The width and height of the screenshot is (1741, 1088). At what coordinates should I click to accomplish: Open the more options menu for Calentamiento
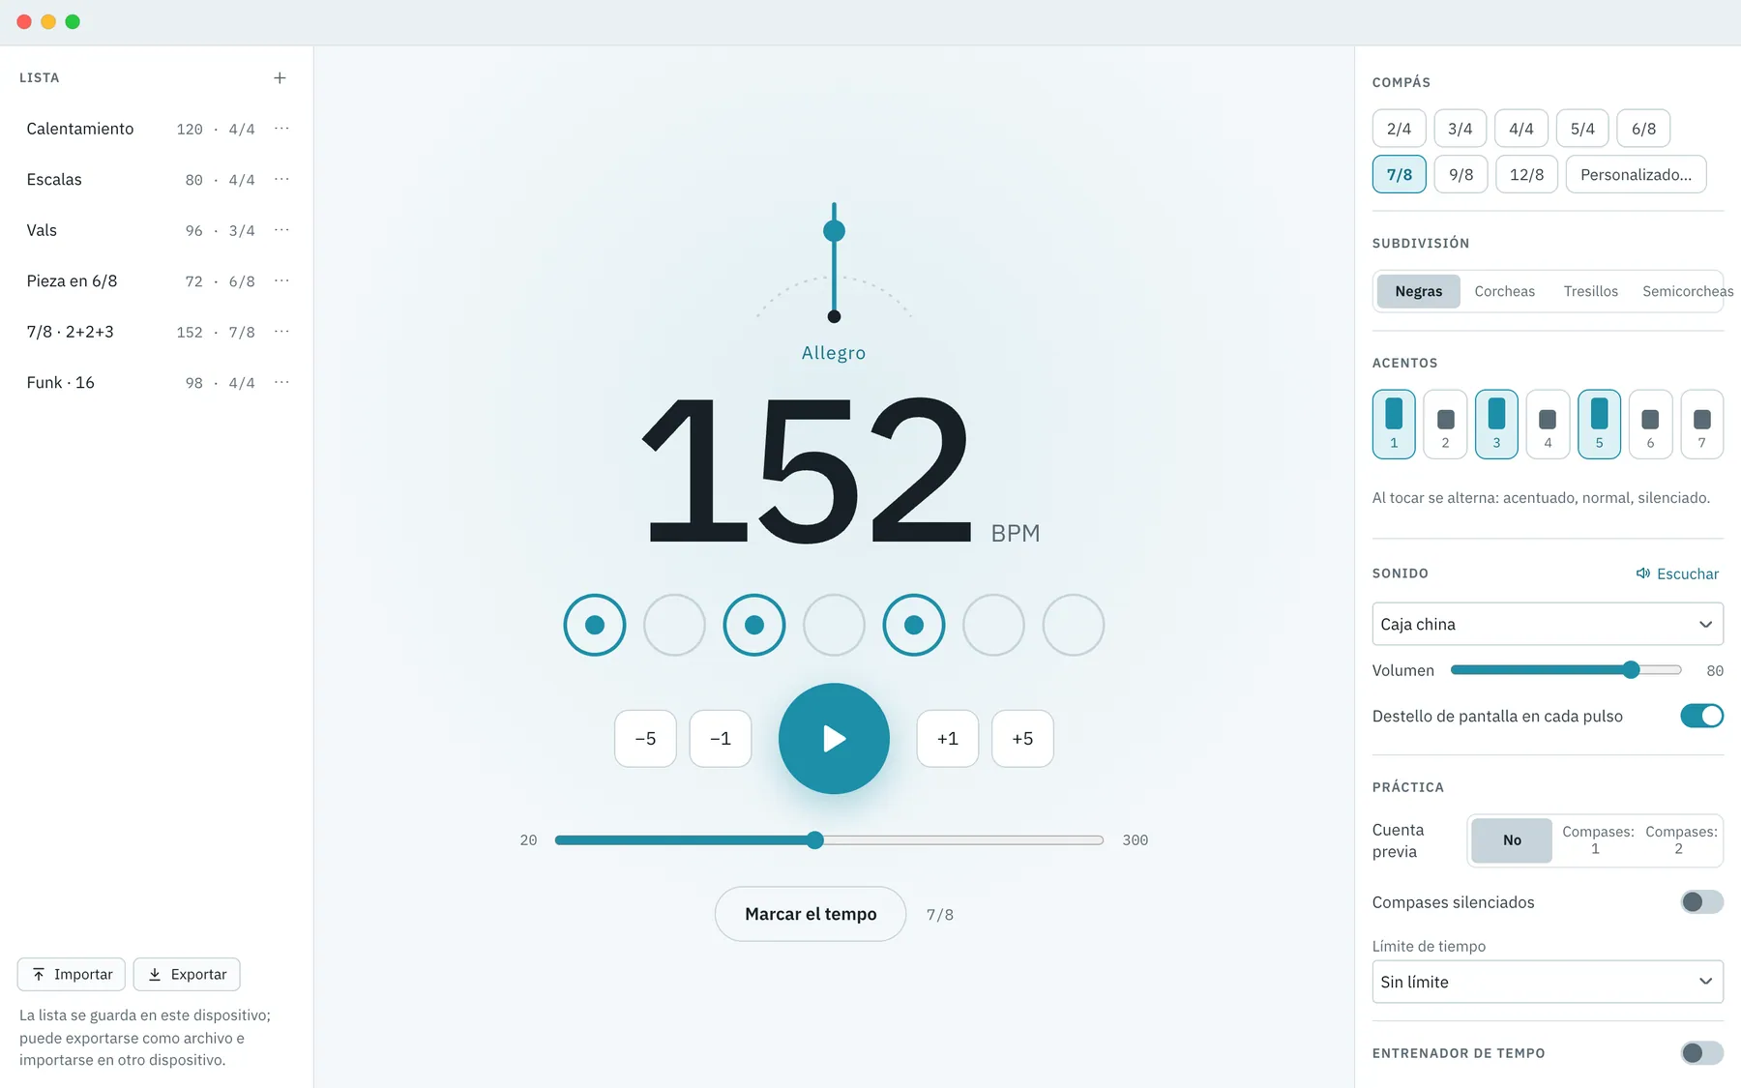click(x=281, y=129)
